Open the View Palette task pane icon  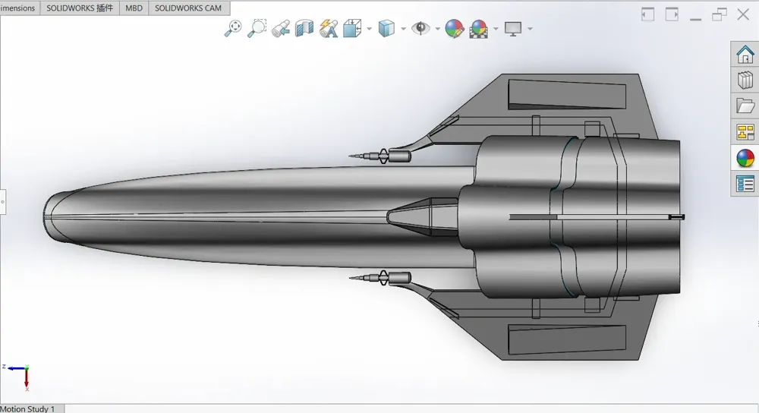coord(745,131)
